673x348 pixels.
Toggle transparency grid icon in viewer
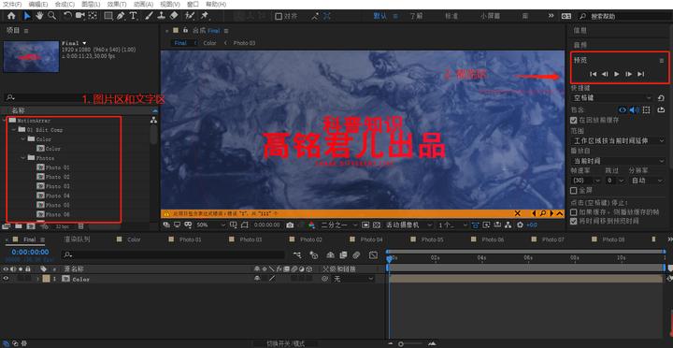[x=377, y=225]
